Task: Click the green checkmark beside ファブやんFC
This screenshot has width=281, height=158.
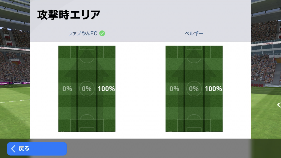Action: [102, 33]
